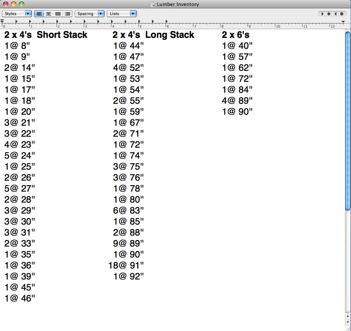Place cursor on the line 4@ 52"
The width and height of the screenshot is (351, 331).
pos(128,68)
